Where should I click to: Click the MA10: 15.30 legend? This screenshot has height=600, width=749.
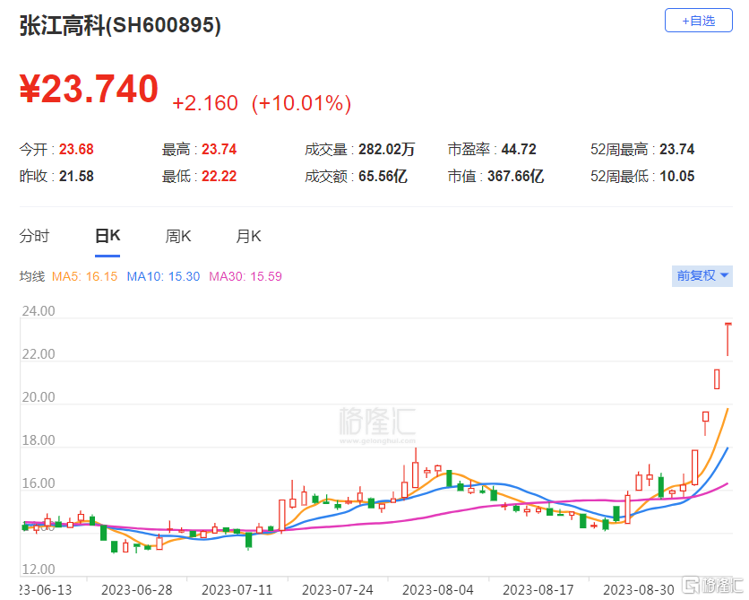163,276
